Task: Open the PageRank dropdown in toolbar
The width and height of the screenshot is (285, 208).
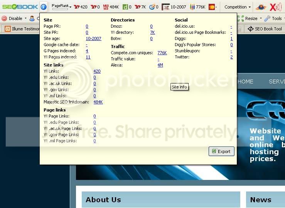Action: pos(61,7)
